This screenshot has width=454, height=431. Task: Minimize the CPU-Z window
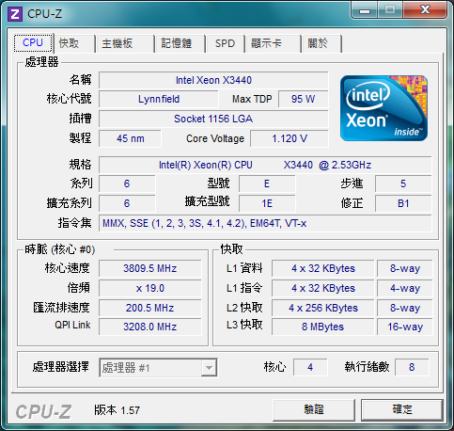coord(365,10)
